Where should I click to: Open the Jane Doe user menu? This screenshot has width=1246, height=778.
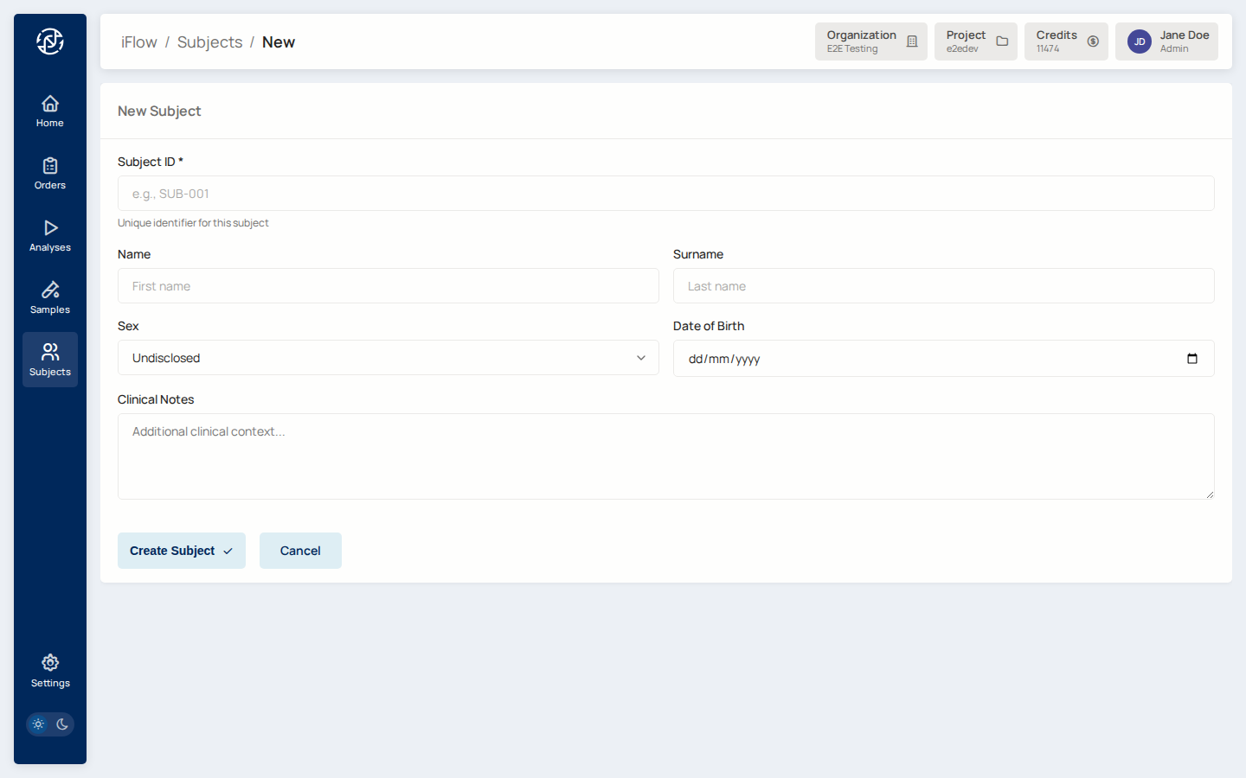[1166, 41]
